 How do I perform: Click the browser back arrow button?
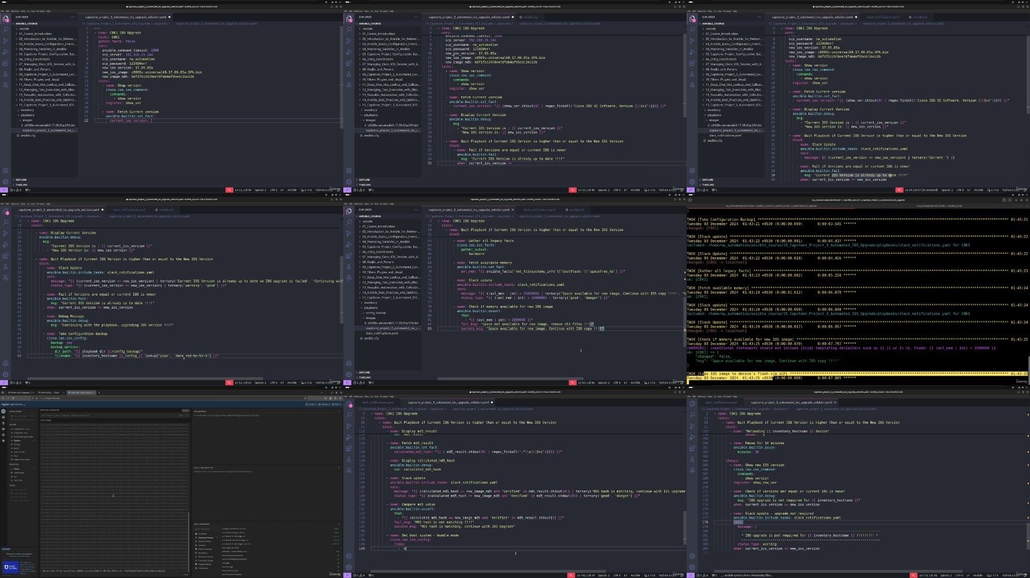click(3, 398)
